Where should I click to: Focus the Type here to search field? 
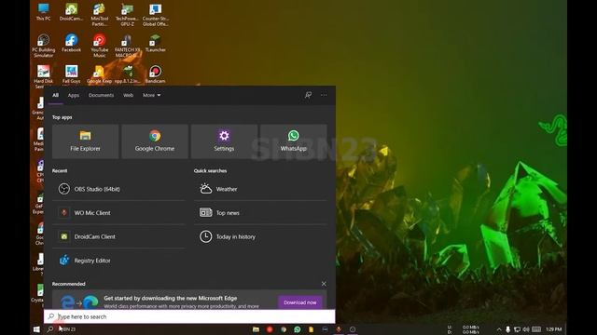click(x=189, y=316)
